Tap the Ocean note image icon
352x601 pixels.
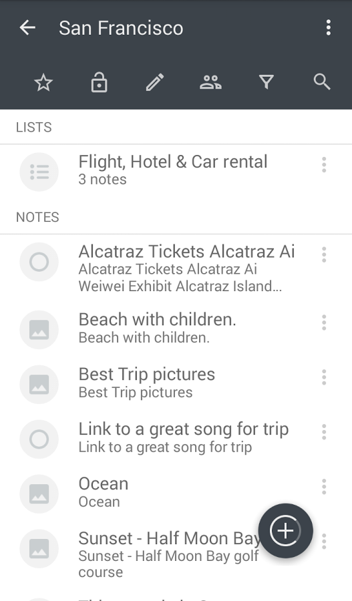coord(39,493)
